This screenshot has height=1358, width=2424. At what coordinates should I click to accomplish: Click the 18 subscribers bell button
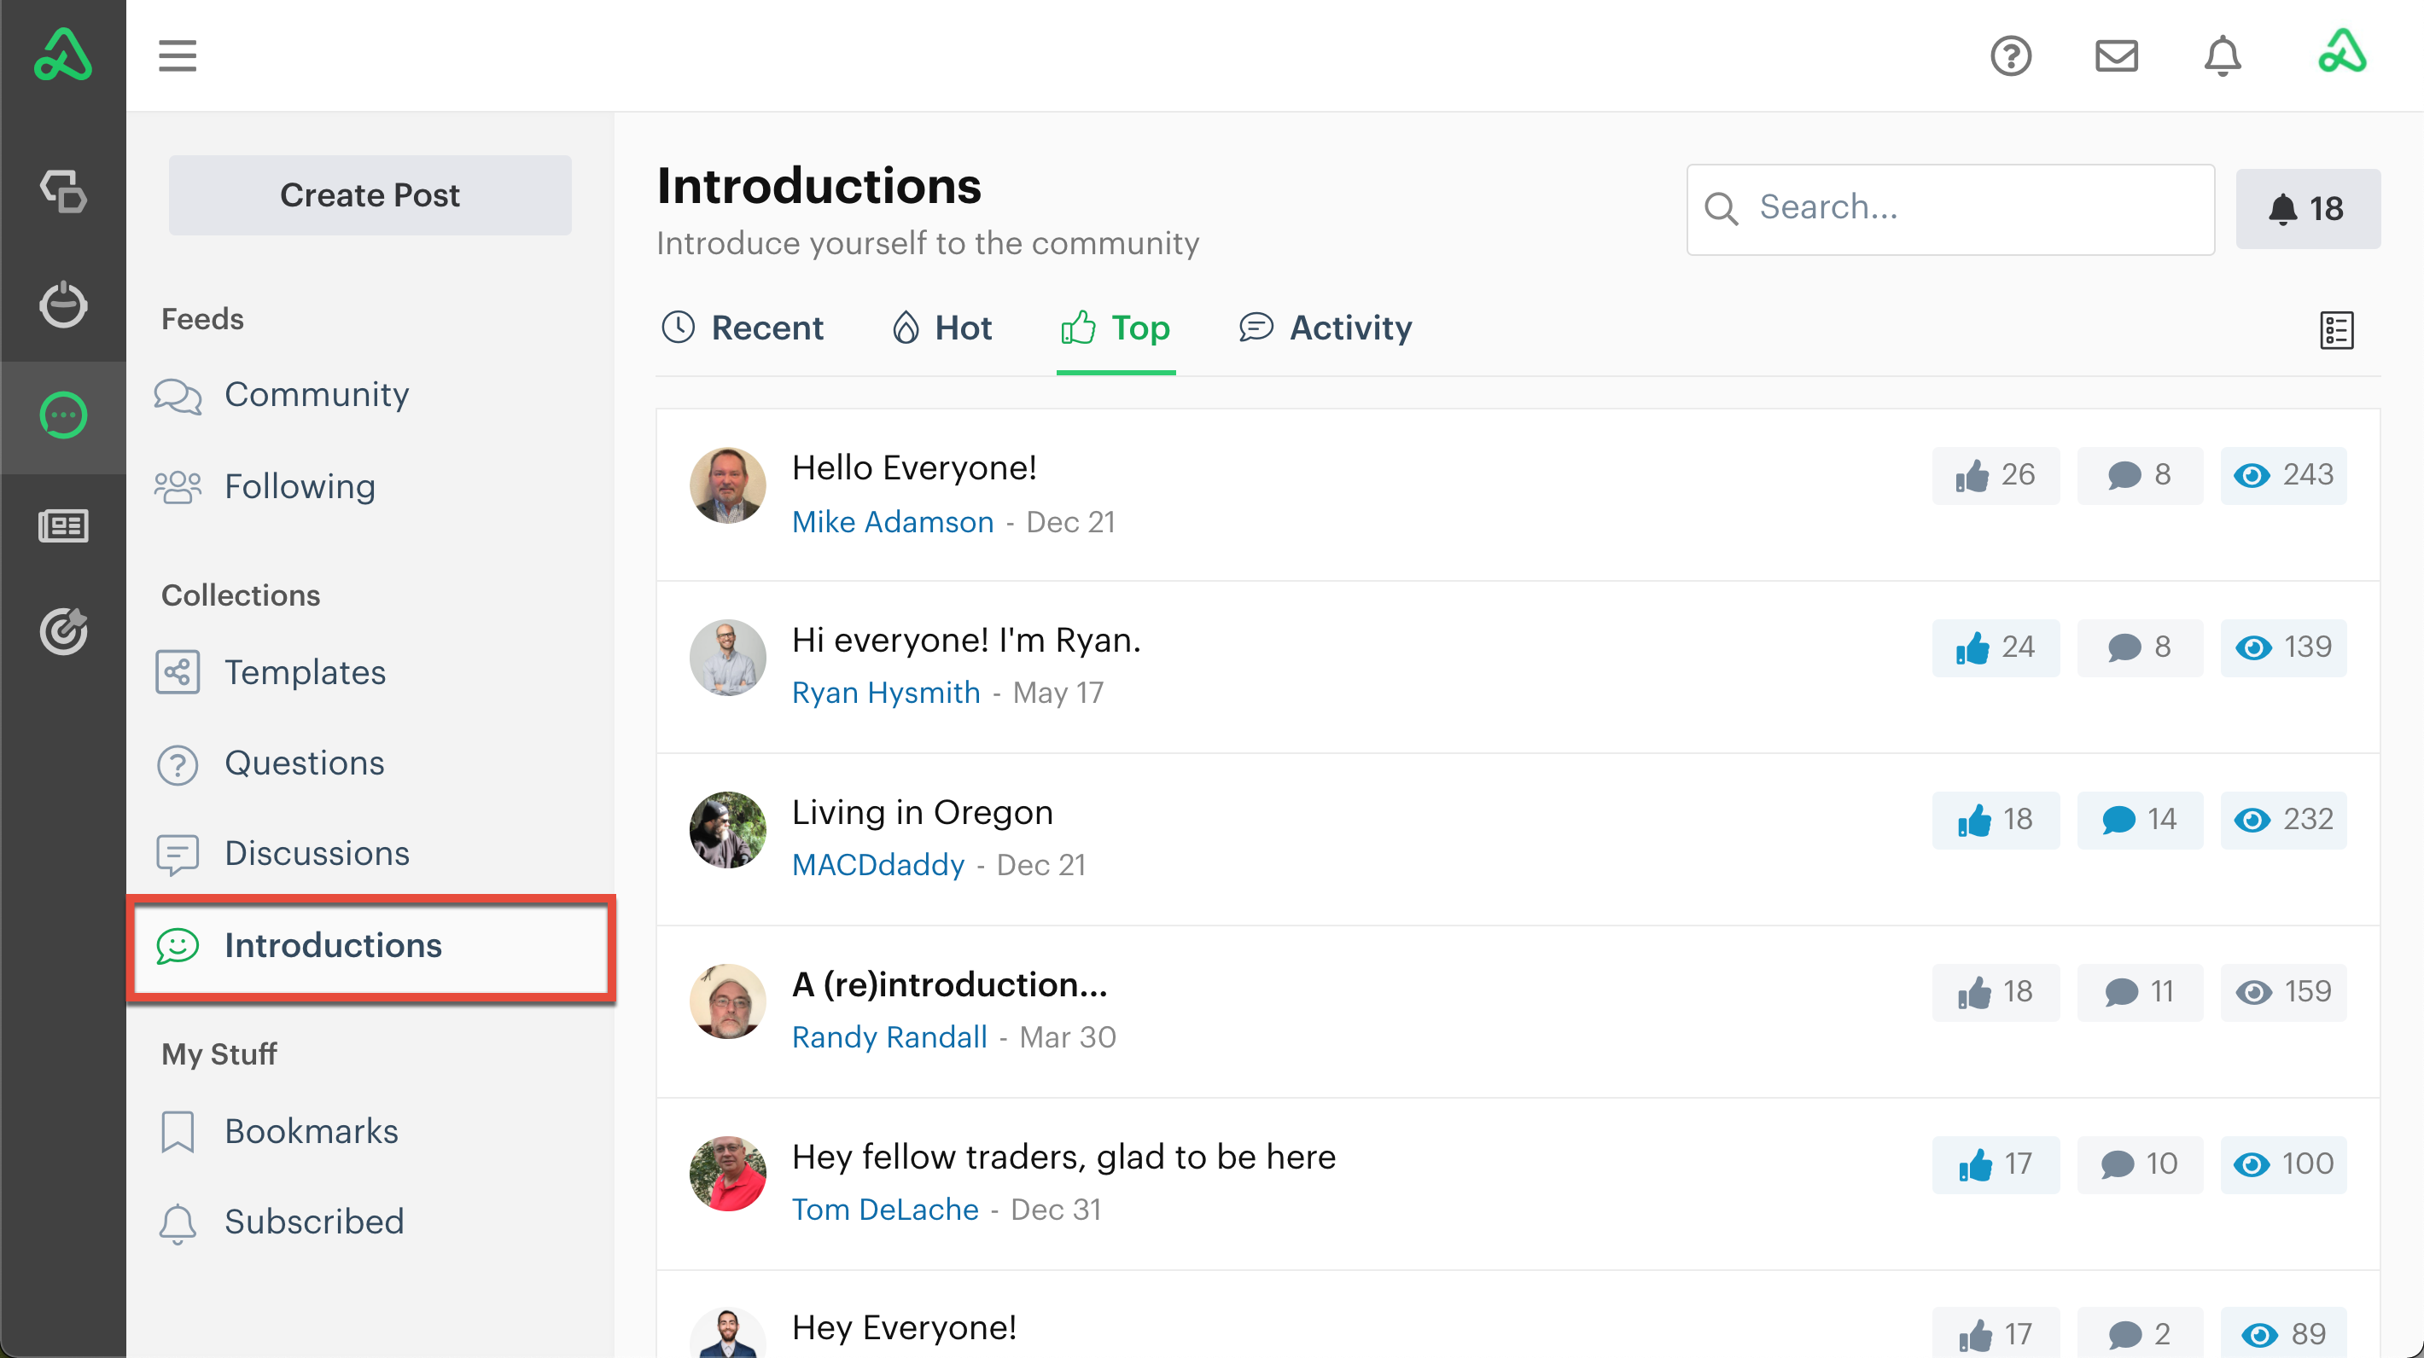[x=2308, y=208]
